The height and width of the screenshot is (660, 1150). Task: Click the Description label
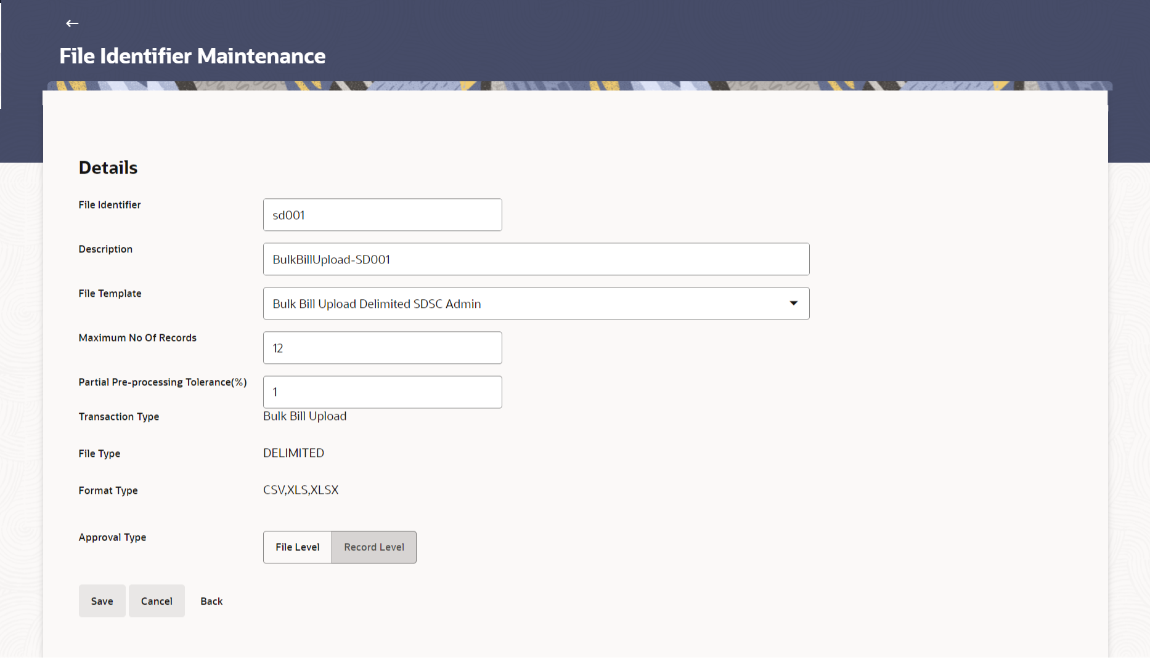[x=105, y=249]
